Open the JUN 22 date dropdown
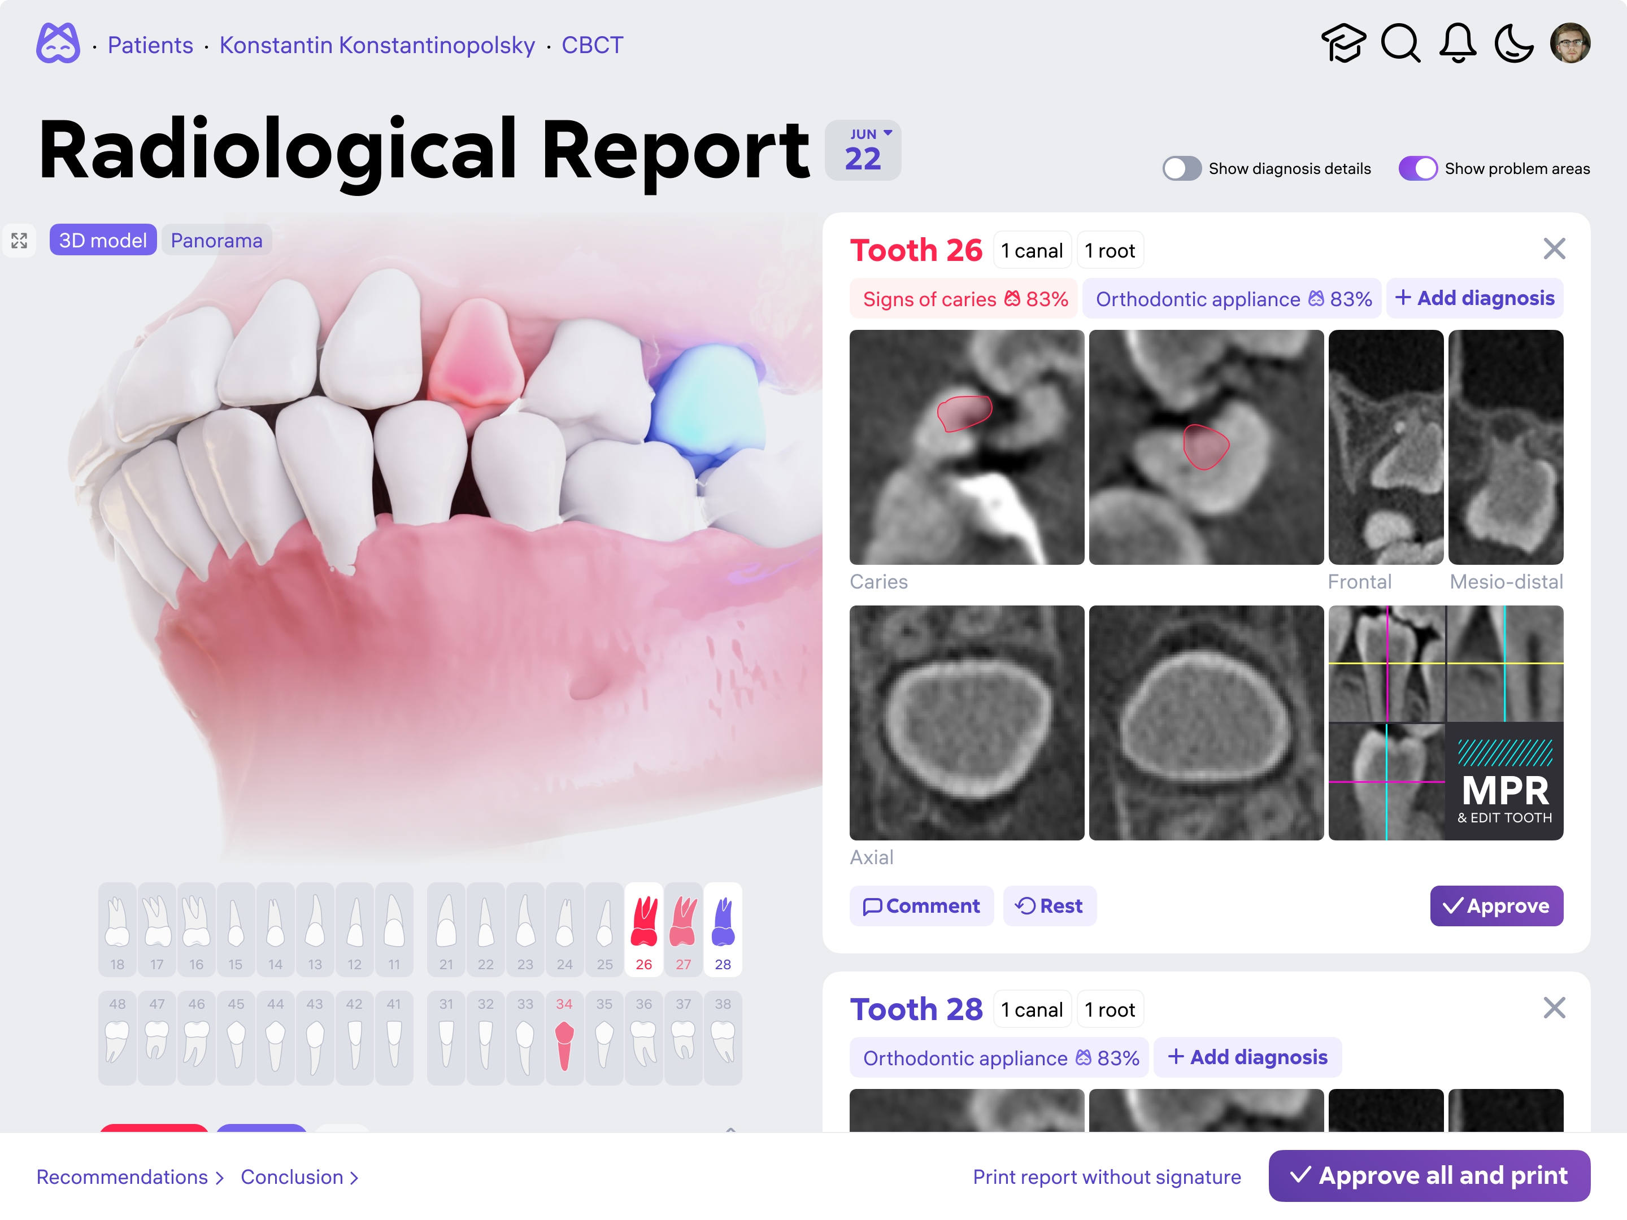This screenshot has width=1627, height=1220. pos(863,149)
